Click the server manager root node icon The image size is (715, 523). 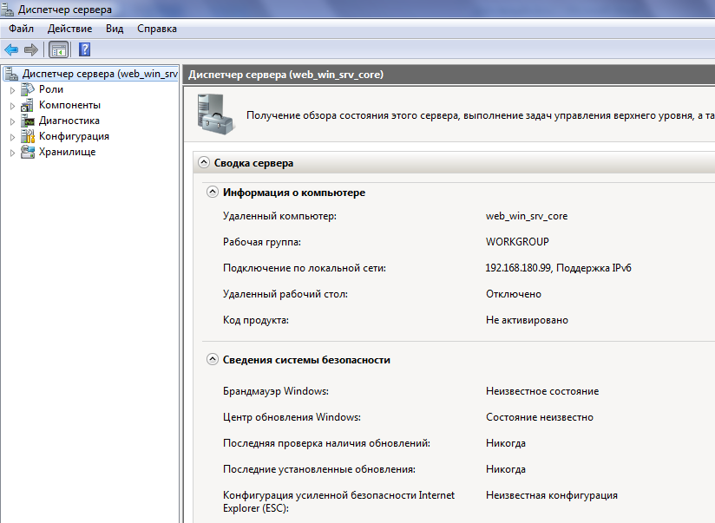[11, 74]
